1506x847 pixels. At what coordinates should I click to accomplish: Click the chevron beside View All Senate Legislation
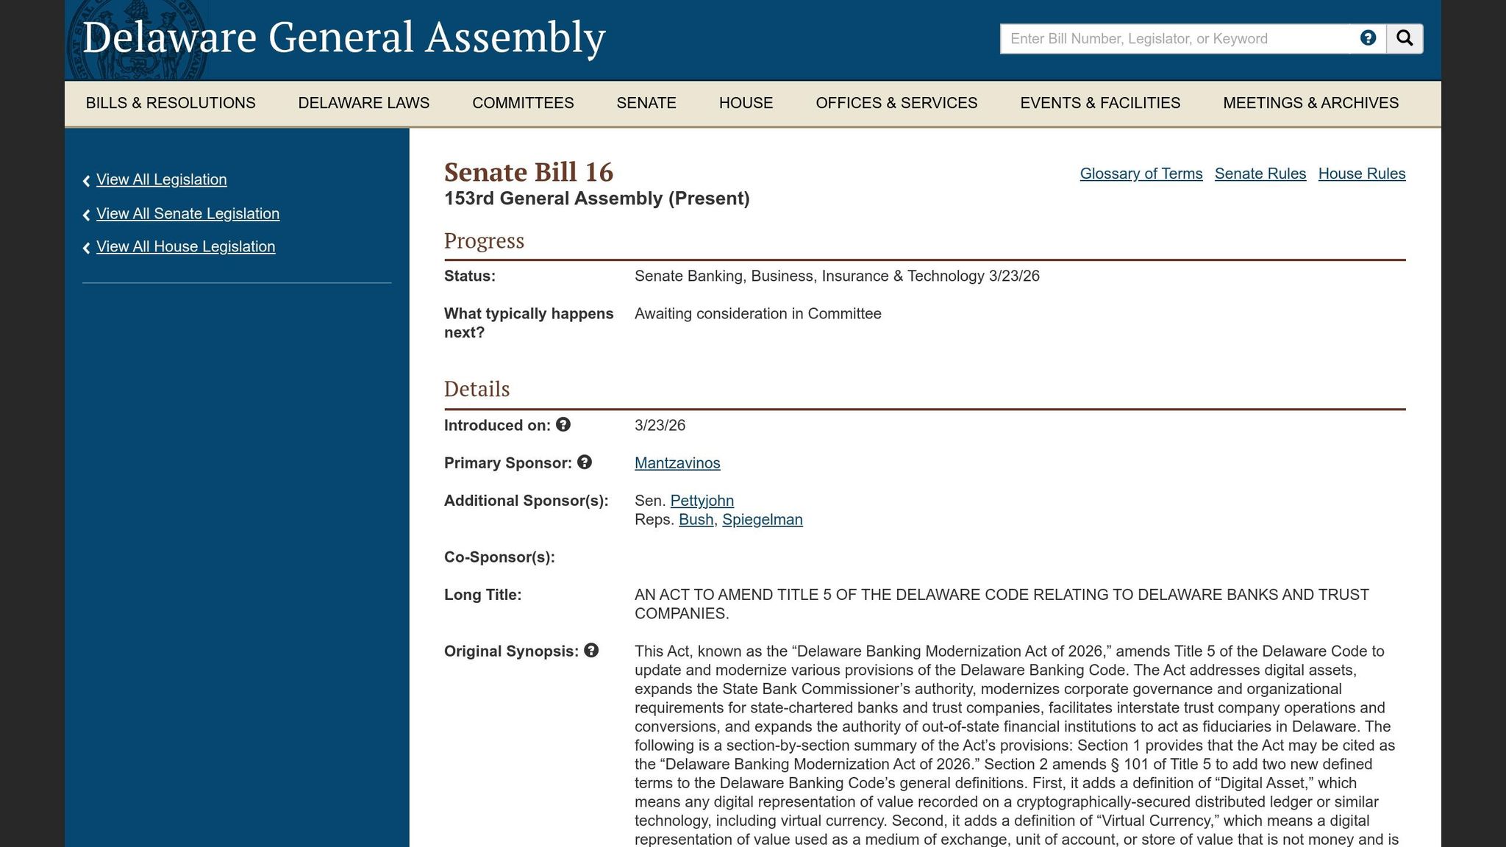[86, 214]
